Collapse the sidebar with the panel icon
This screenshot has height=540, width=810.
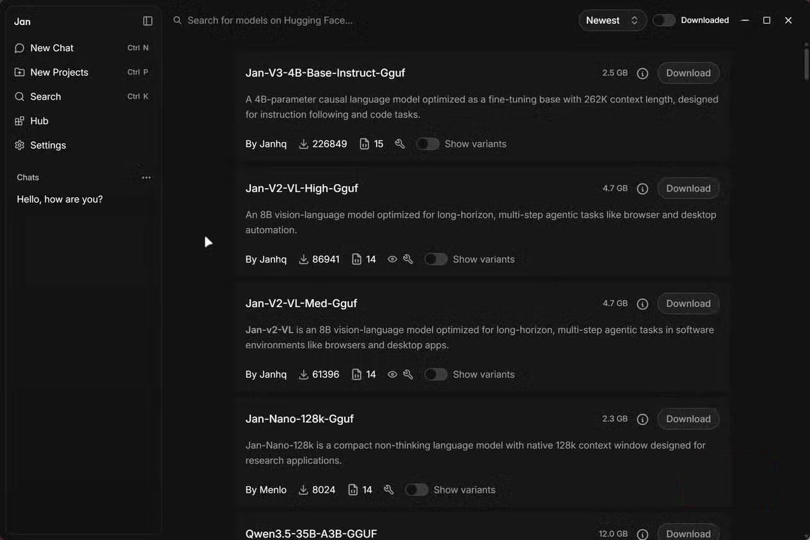[148, 21]
